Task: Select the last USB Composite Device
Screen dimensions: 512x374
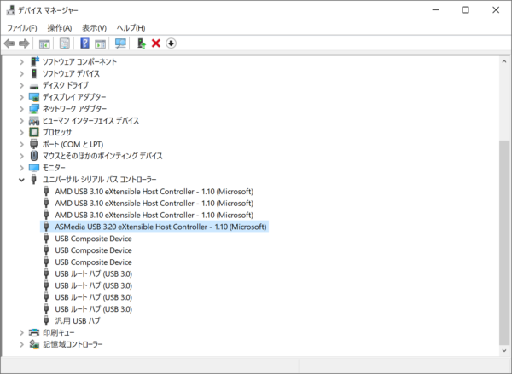Action: coord(93,262)
